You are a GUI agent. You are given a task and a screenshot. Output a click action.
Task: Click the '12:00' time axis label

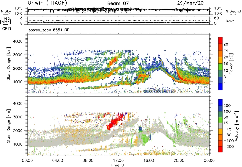click(118, 161)
